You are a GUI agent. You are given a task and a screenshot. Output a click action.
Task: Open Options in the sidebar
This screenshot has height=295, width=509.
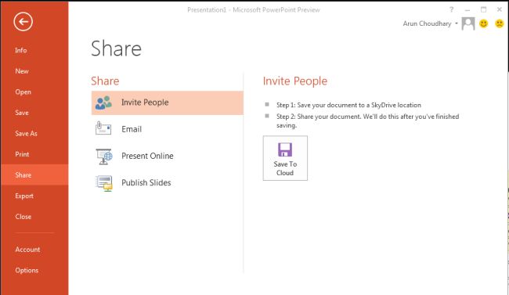[x=34, y=270]
